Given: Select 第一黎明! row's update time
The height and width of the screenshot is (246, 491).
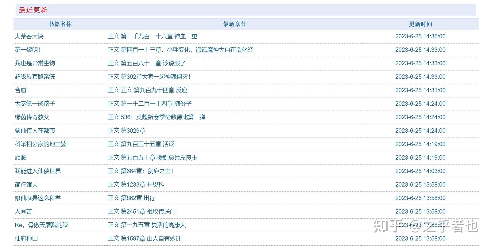Looking at the screenshot, I should pyautogui.click(x=420, y=50).
